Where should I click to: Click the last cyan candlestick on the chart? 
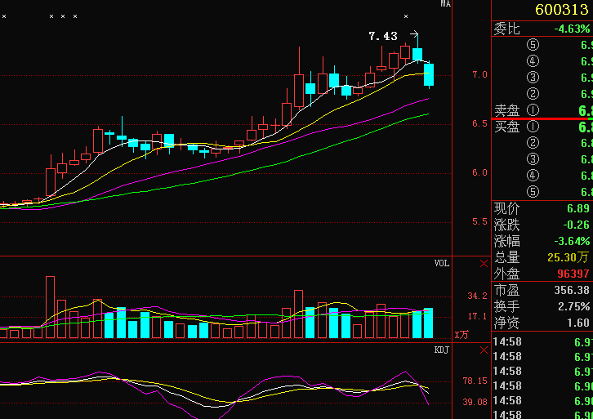tap(429, 75)
